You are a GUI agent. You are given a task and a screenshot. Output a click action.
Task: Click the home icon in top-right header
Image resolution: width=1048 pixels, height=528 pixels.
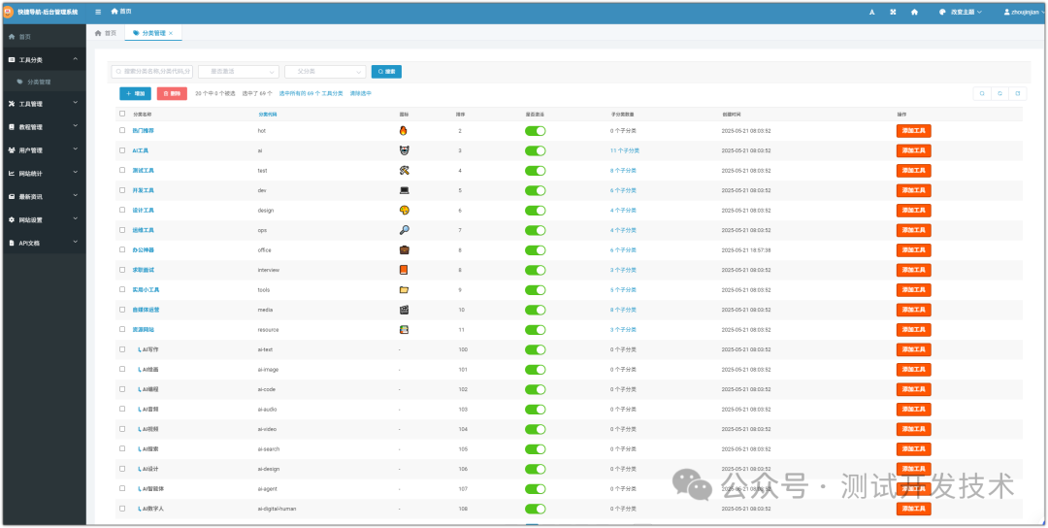click(914, 12)
